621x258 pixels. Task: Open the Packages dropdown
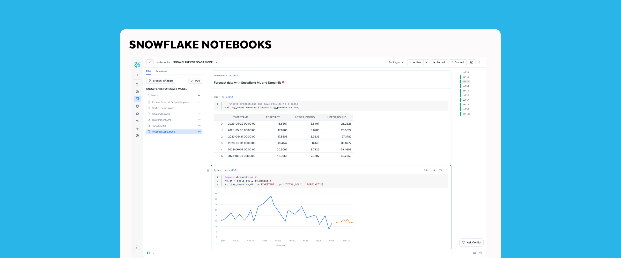[x=396, y=62]
